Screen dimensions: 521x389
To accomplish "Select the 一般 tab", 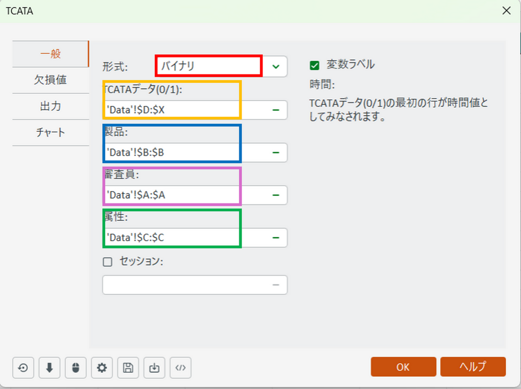I will [50, 54].
